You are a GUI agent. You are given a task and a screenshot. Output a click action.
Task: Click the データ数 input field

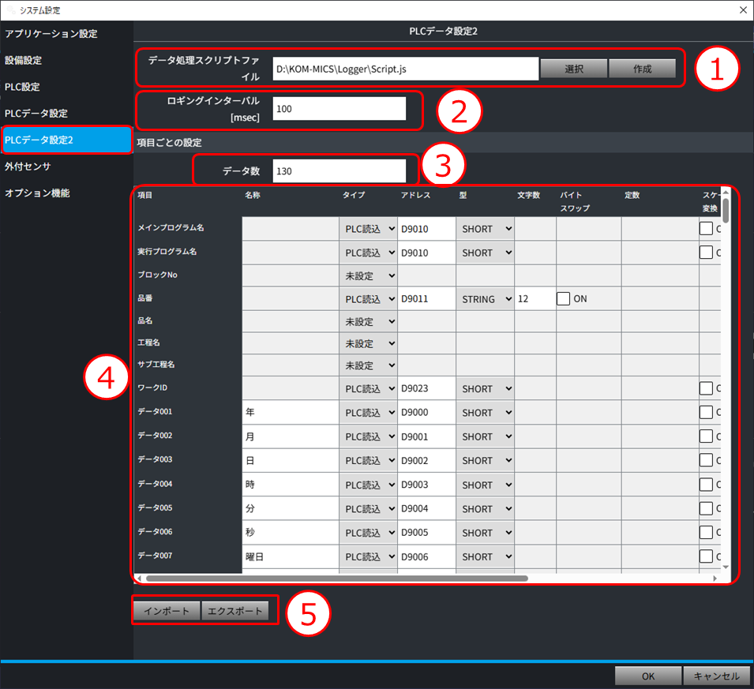(x=339, y=171)
